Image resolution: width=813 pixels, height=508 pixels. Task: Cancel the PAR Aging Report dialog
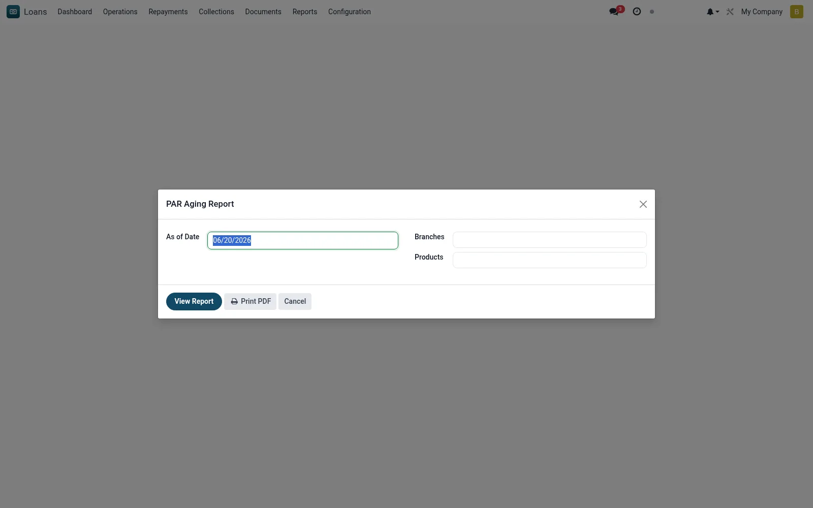click(295, 301)
